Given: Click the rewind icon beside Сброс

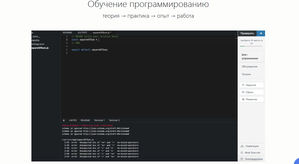Looking at the screenshot, I should point(243,92).
